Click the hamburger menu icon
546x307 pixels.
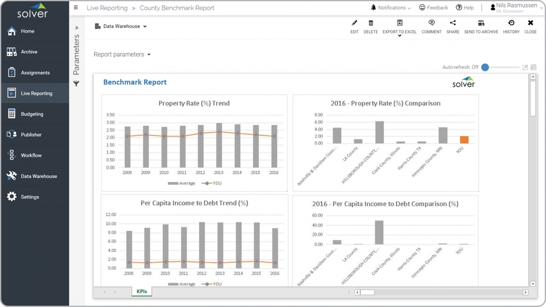(x=76, y=8)
